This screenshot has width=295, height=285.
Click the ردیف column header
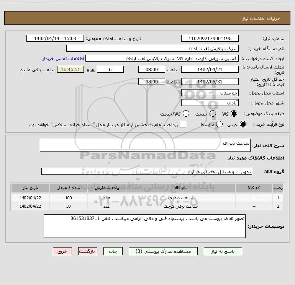tap(278, 188)
